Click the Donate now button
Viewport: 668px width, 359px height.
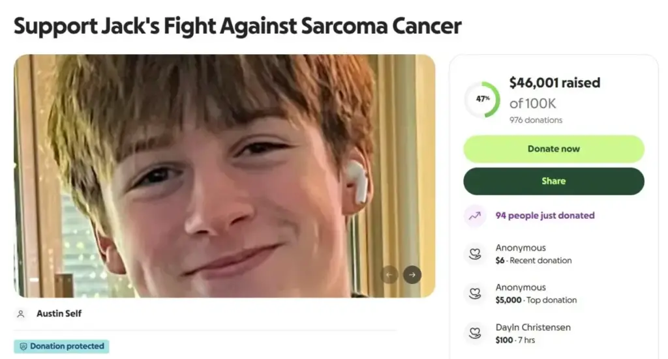click(x=554, y=149)
